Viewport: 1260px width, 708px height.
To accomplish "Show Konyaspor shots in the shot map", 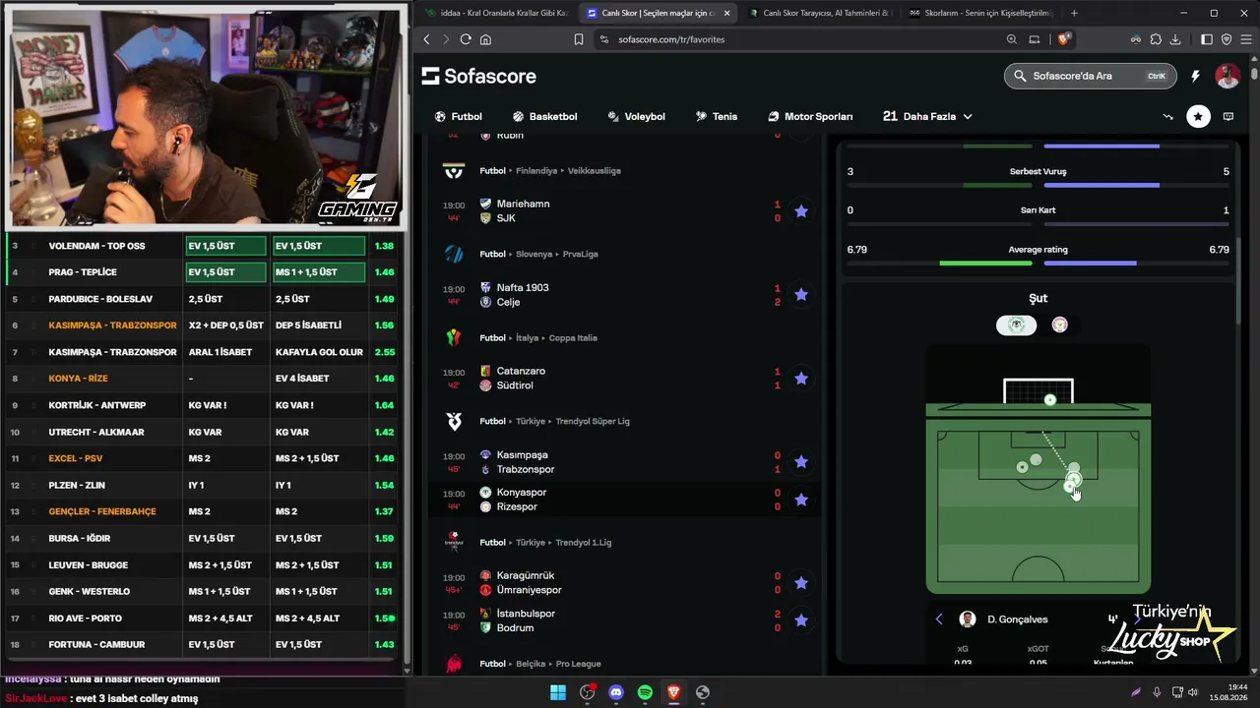I will point(1016,325).
